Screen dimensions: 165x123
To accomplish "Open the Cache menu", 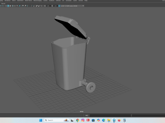I will coord(75,1).
